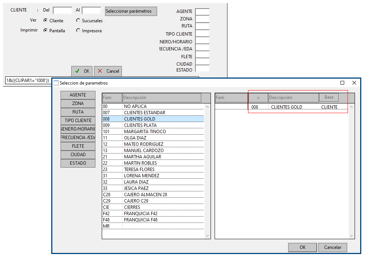Select the Cliente radio button

(x=45, y=20)
